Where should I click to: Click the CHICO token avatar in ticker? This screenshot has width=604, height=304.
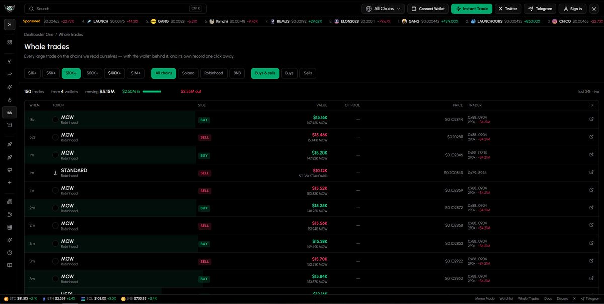[554, 21]
